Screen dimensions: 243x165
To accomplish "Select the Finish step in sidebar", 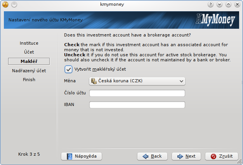I will [29, 80].
